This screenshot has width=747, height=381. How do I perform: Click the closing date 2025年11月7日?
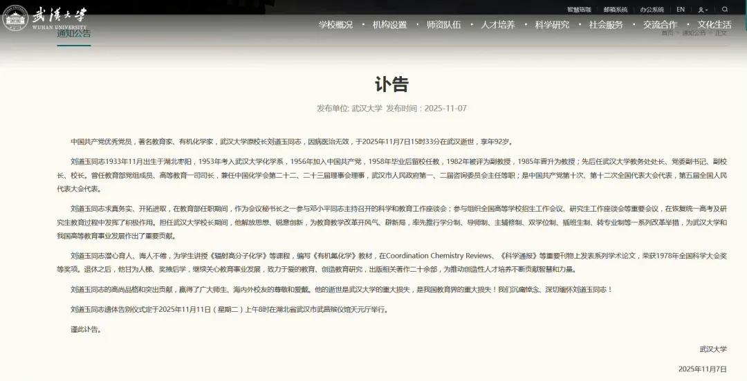pyautogui.click(x=703, y=369)
